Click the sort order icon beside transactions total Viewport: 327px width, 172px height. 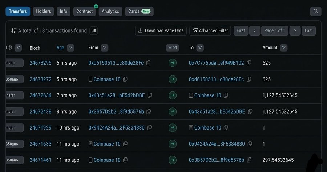(14, 30)
